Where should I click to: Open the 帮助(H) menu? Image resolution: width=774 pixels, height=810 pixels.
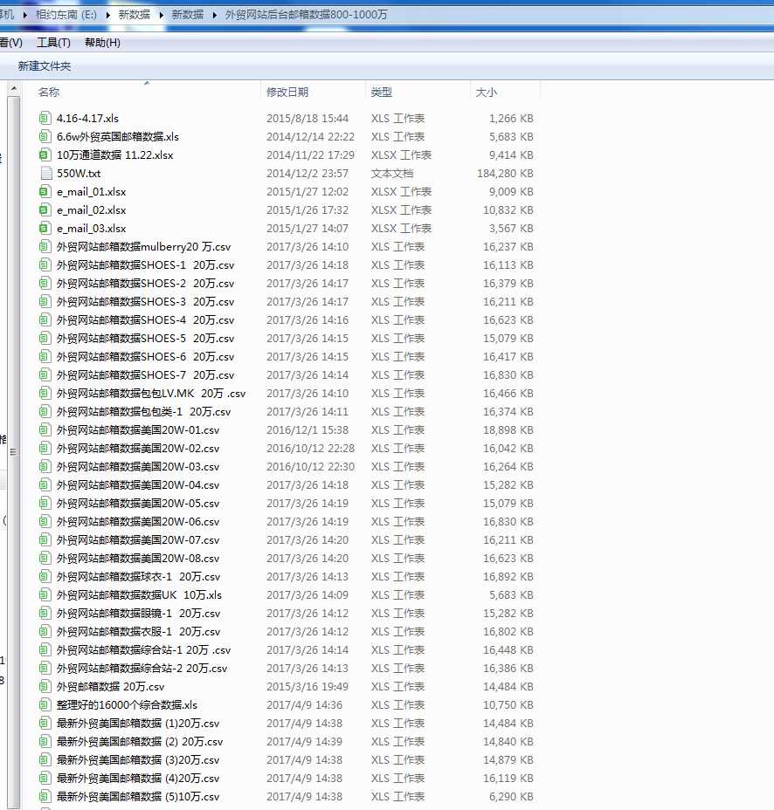(102, 43)
